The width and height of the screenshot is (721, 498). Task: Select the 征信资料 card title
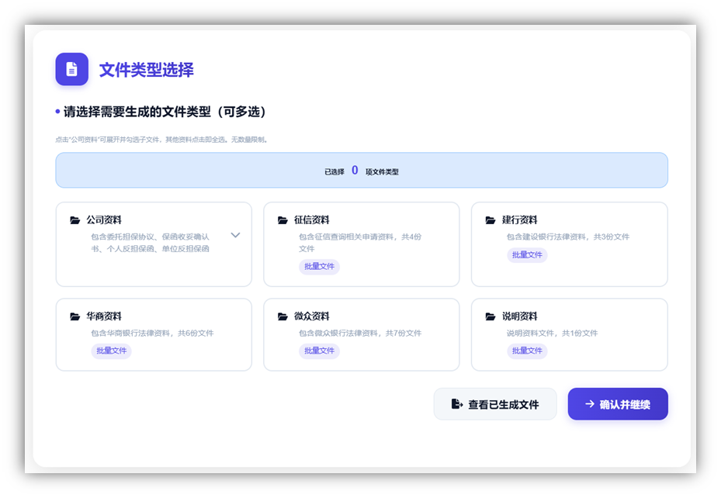[x=311, y=220]
